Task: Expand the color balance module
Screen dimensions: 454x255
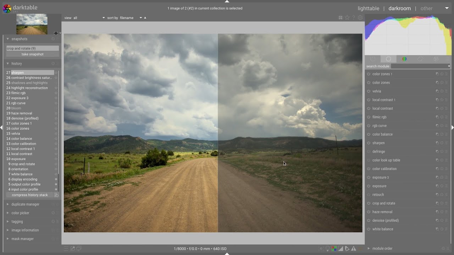Action: pos(382,135)
